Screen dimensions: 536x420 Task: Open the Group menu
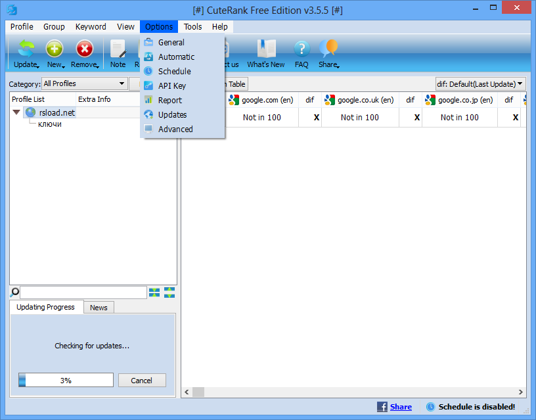(54, 27)
